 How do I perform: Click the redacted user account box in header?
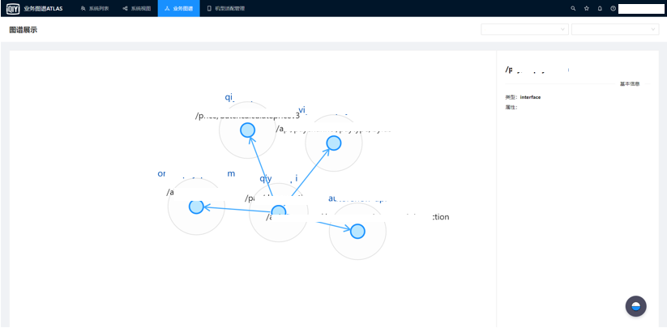point(641,8)
